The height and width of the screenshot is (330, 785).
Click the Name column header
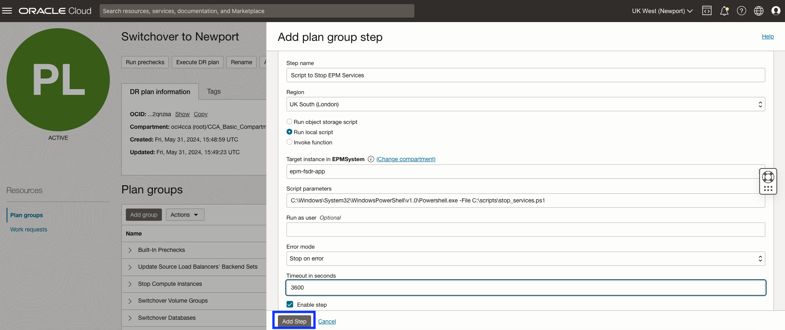click(134, 233)
